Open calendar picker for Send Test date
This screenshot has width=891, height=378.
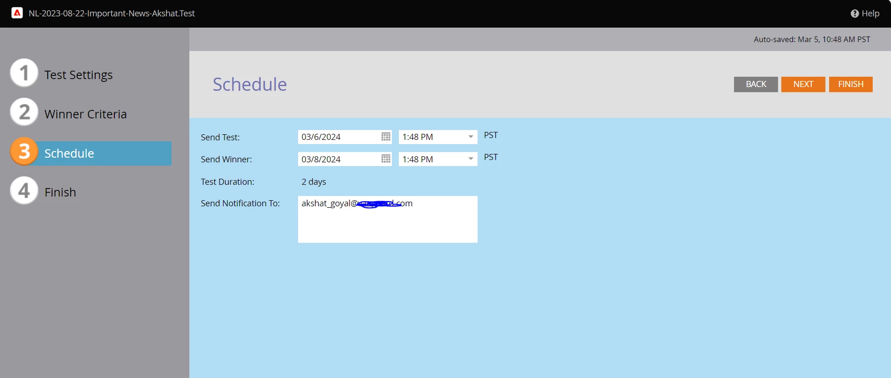click(x=386, y=137)
